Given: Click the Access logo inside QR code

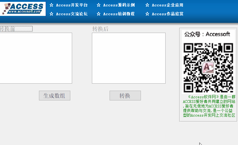Looking at the screenshot, I should [x=208, y=67].
